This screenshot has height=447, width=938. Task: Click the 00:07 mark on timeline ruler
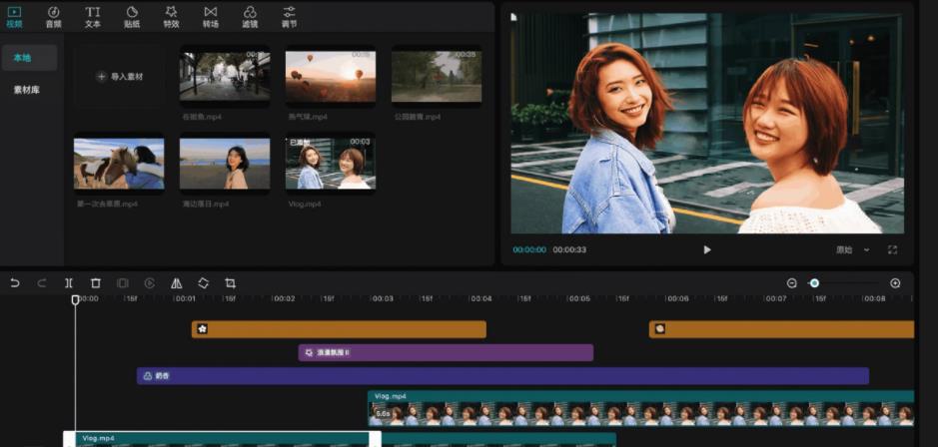[x=776, y=298]
